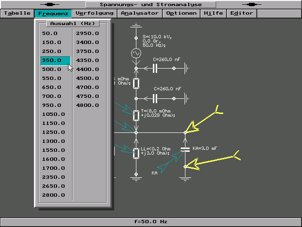Open the Verfolgung menu

point(94,13)
